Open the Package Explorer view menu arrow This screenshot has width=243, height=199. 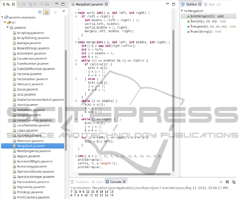click(64, 11)
